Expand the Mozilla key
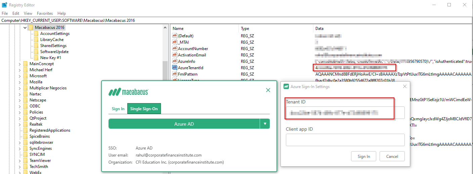 tap(20, 82)
